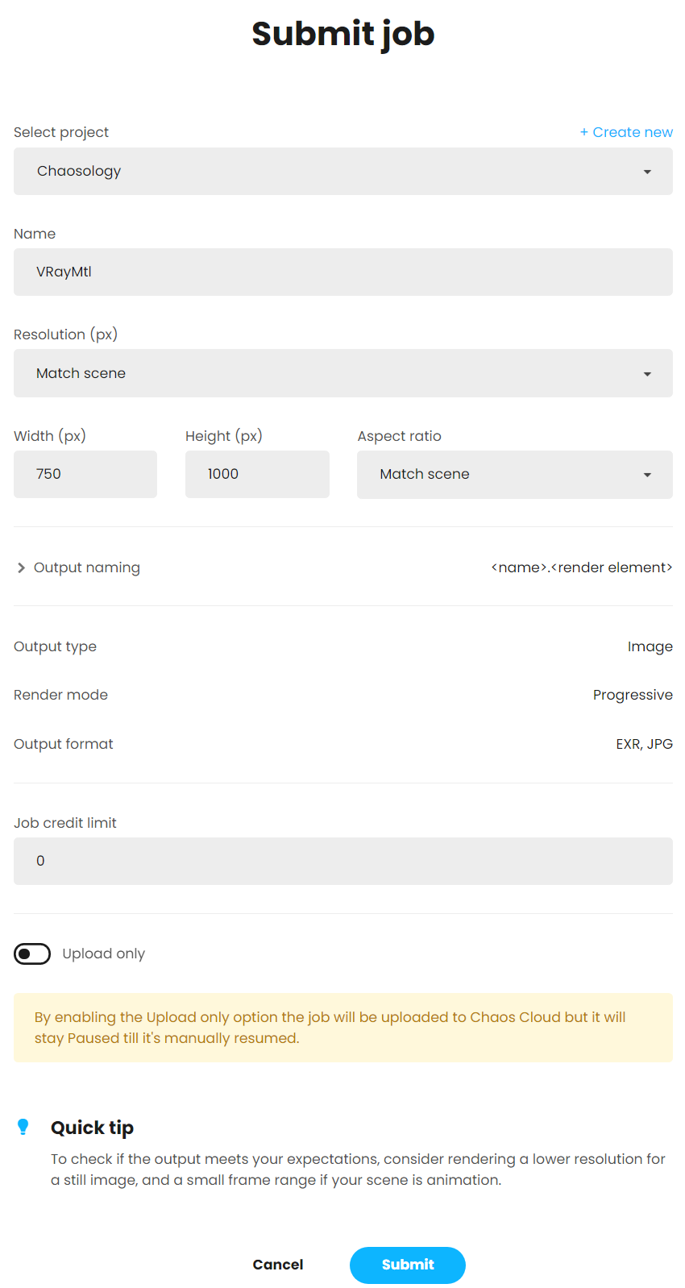Click the <name>.<render element> naming pattern

(x=581, y=567)
